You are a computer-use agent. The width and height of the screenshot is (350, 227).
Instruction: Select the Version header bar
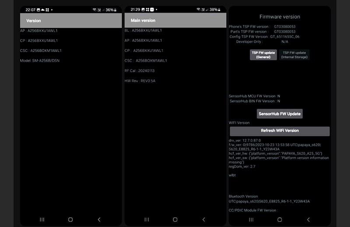tap(71, 21)
